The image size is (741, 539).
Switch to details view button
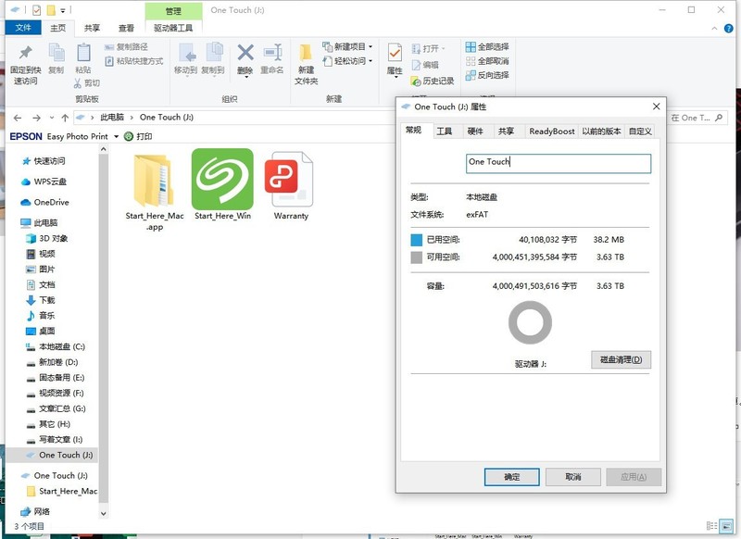pos(711,526)
